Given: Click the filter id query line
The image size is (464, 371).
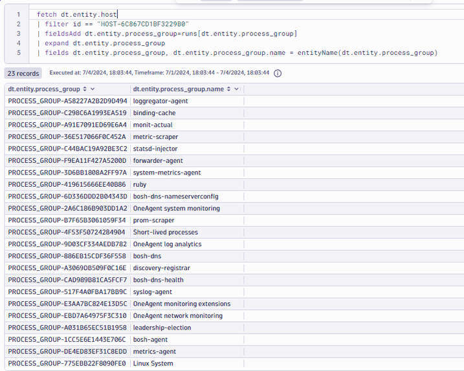Looking at the screenshot, I should [x=116, y=24].
